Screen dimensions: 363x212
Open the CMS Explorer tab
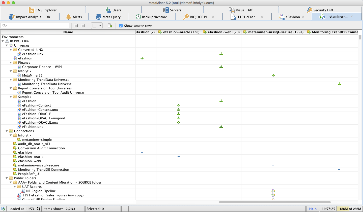(x=43, y=10)
